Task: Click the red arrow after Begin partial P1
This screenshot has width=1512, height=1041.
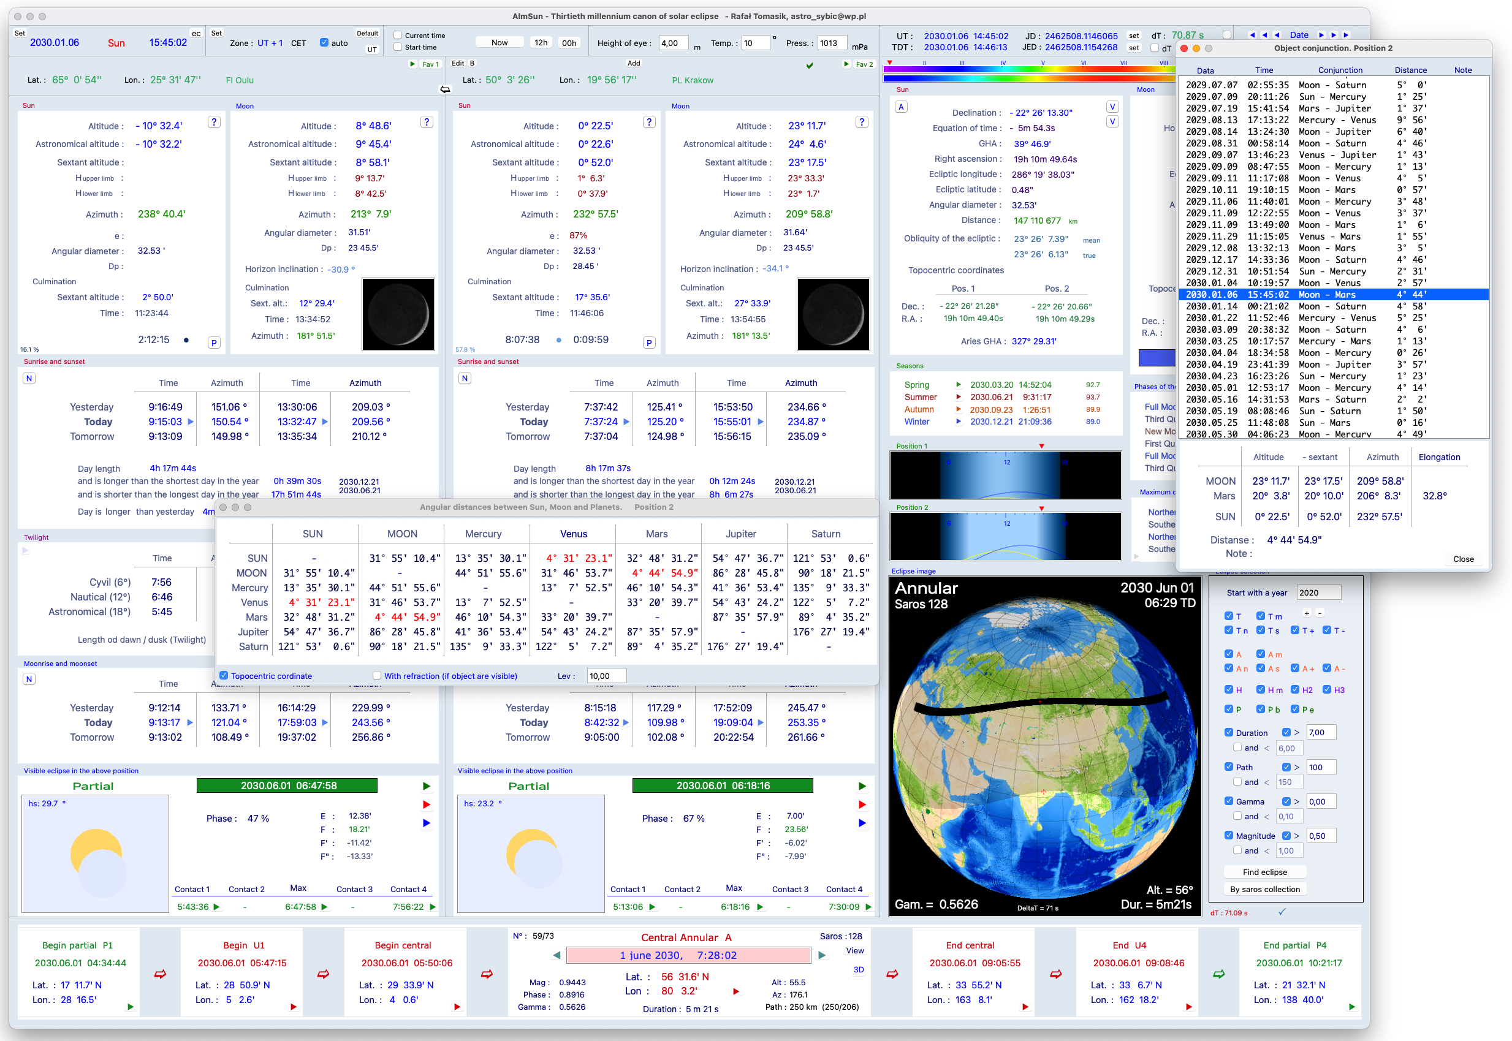Action: (x=160, y=974)
